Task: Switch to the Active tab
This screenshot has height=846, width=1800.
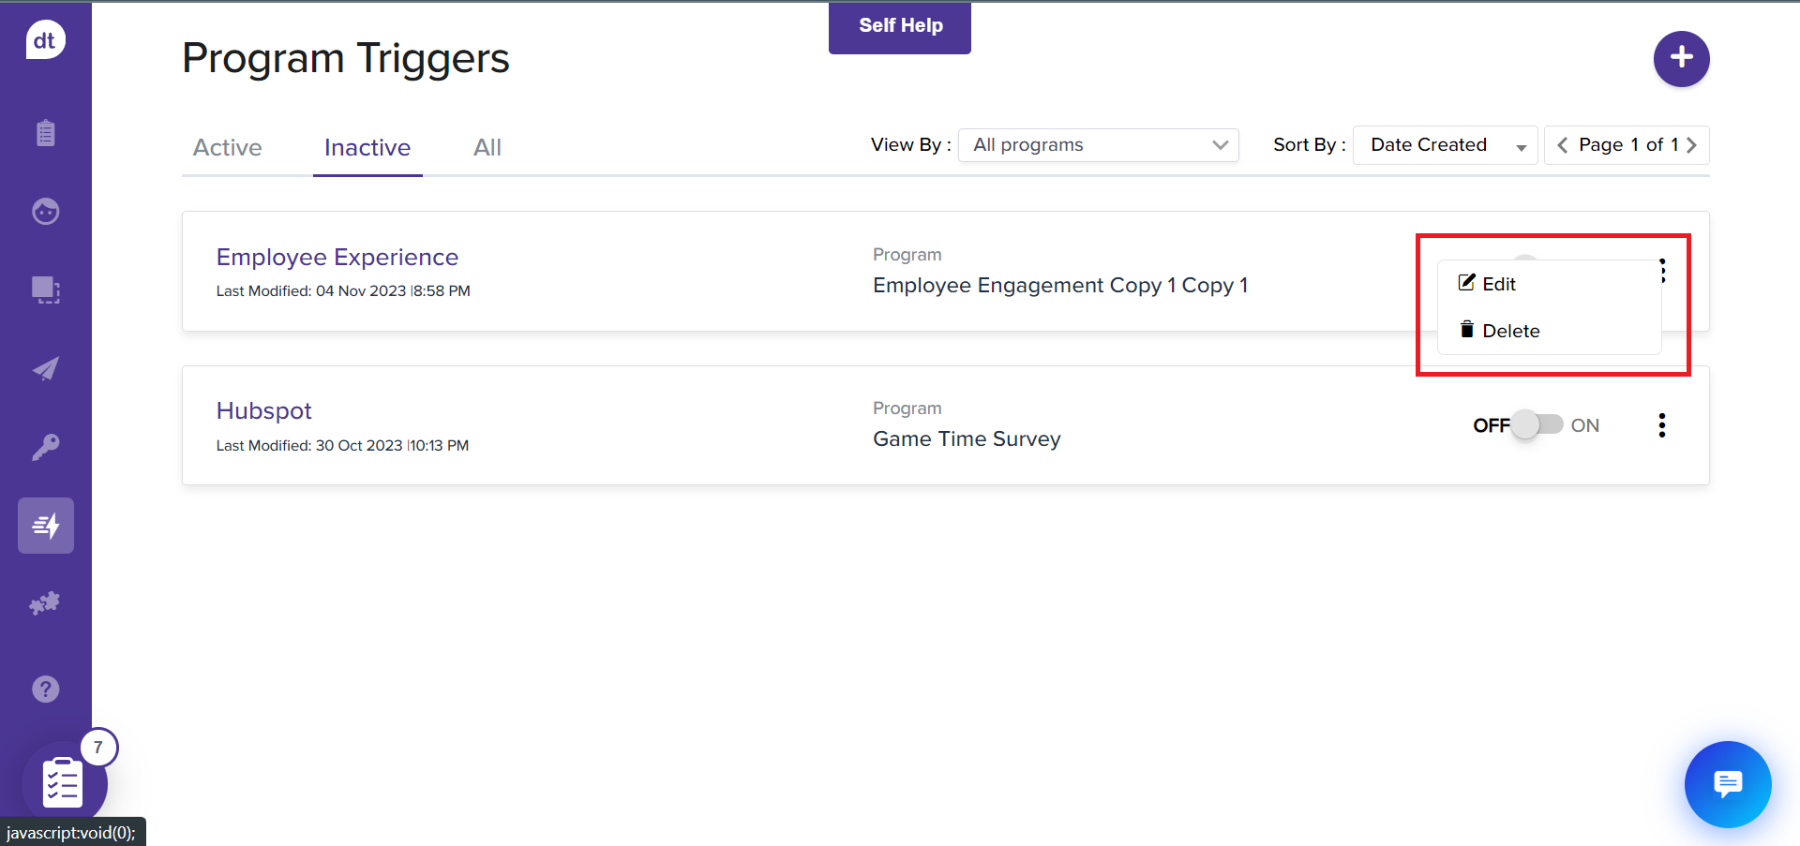Action: tap(227, 148)
